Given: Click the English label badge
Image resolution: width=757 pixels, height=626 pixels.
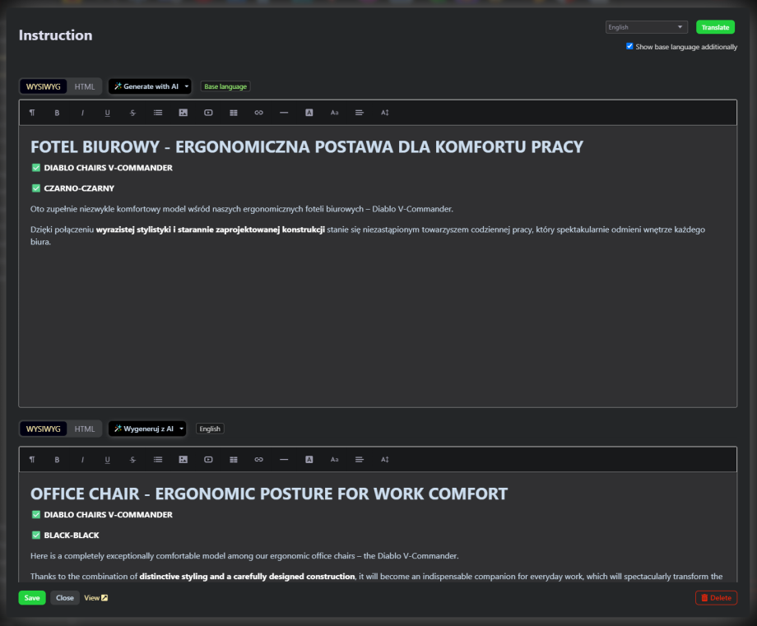Looking at the screenshot, I should click(x=210, y=429).
